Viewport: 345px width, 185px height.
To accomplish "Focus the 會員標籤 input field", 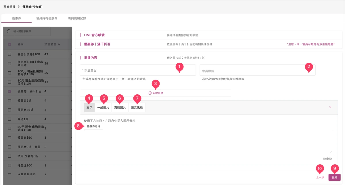I will click(258, 70).
